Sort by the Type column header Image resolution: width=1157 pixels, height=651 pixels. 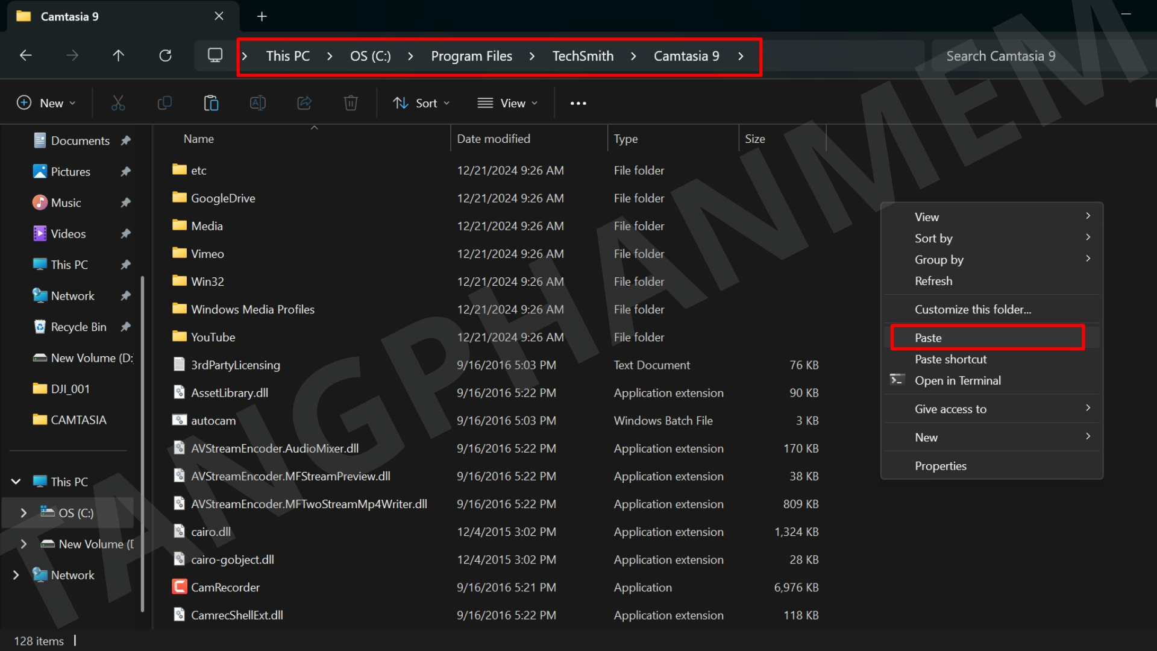[x=626, y=139]
